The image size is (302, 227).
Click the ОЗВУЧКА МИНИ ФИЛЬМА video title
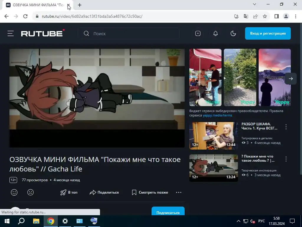(95, 164)
